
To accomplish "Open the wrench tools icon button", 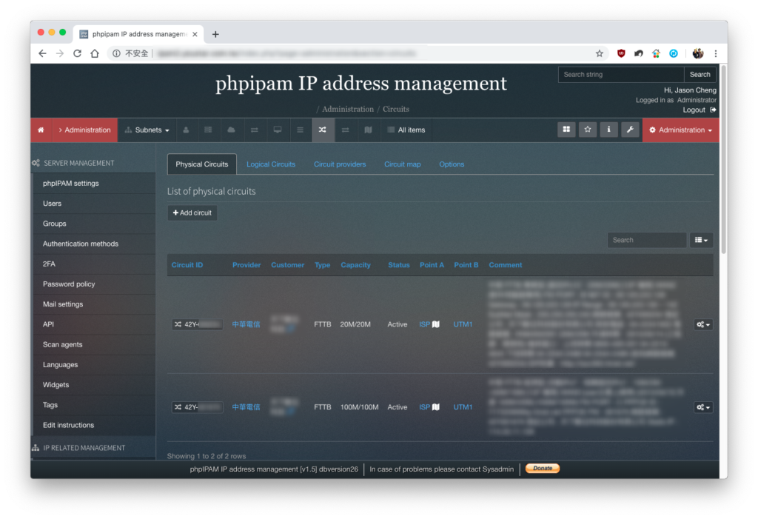I will point(631,130).
